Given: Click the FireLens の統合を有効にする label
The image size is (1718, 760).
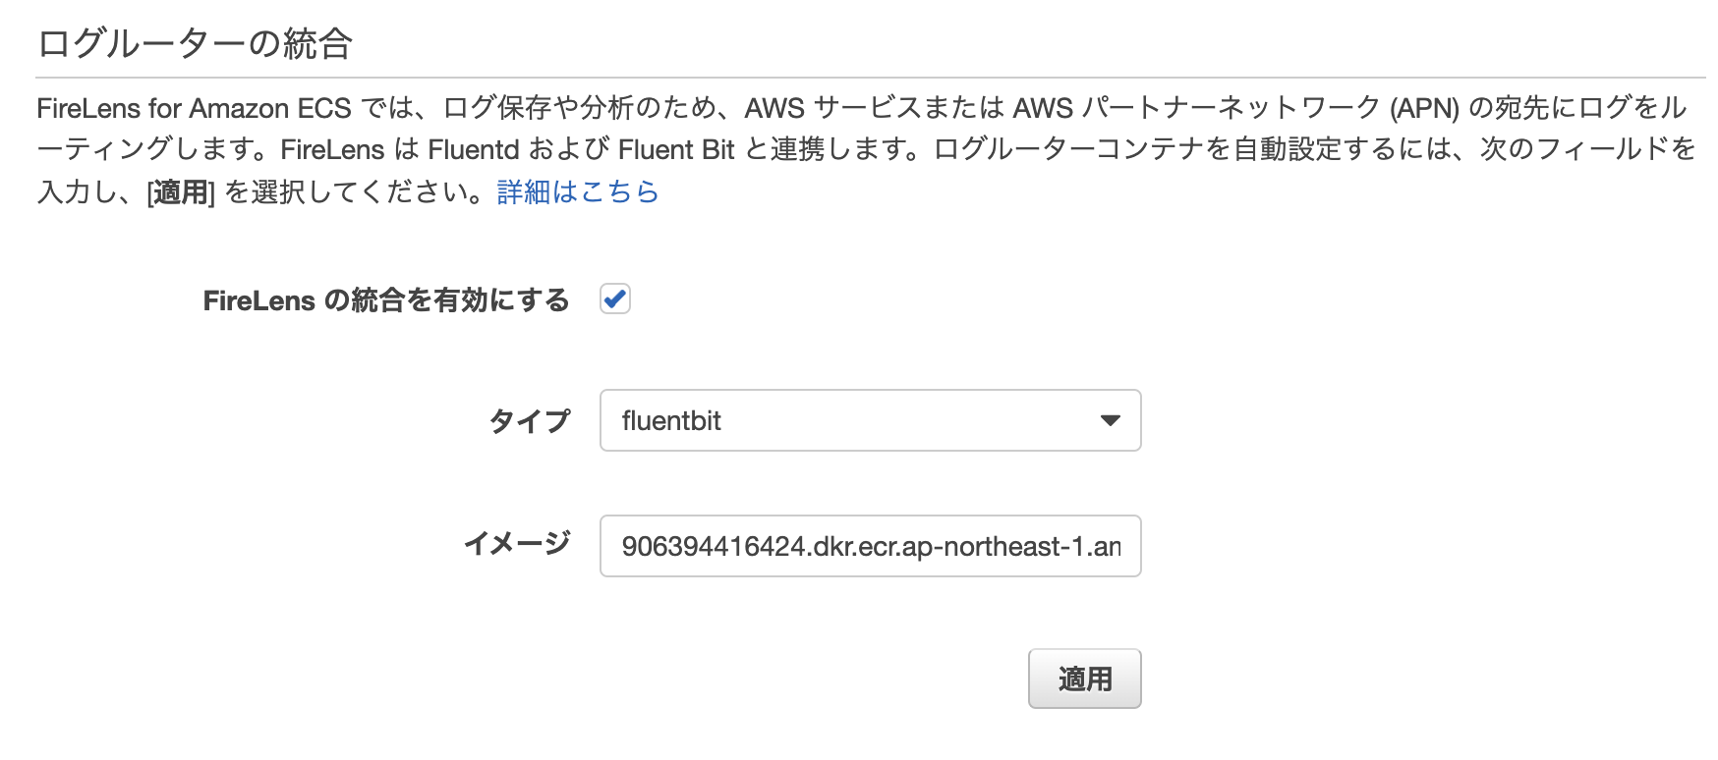Looking at the screenshot, I should click(383, 299).
